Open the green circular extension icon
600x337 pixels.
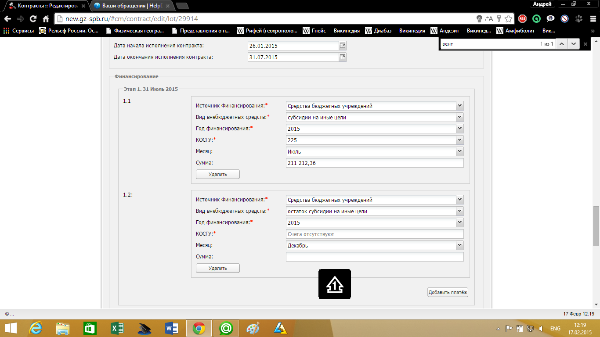pos(536,19)
